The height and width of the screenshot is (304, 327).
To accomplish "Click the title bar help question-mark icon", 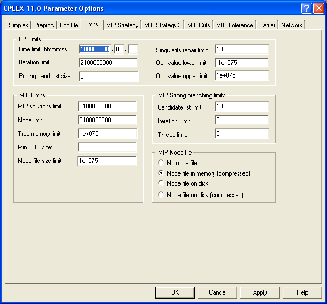I will pyautogui.click(x=307, y=8).
